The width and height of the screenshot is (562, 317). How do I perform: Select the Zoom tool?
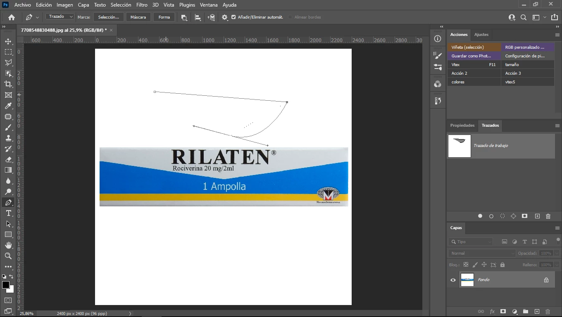pyautogui.click(x=8, y=256)
